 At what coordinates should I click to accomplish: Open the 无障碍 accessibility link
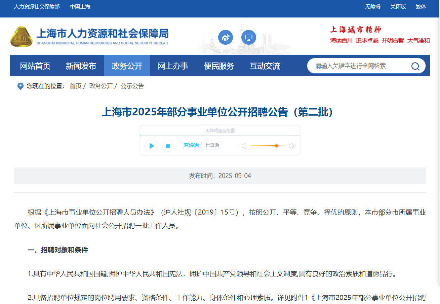372,6
